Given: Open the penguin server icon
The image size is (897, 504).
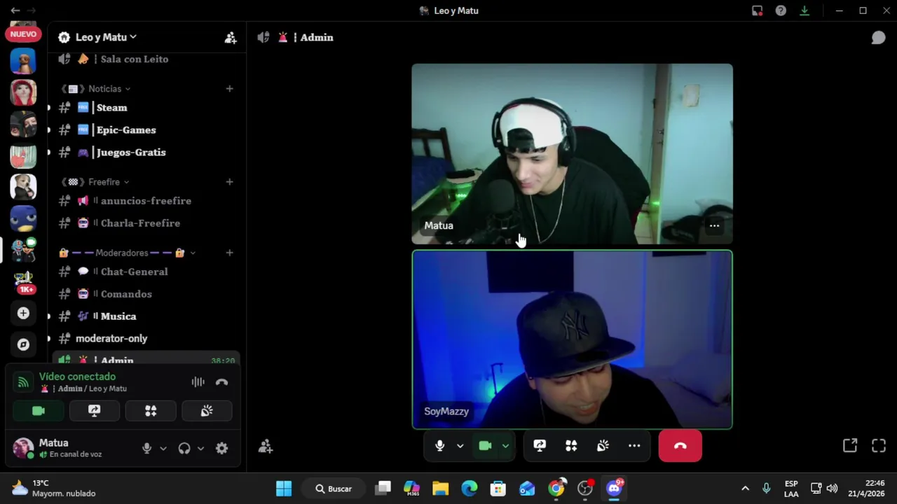Looking at the screenshot, I should [x=23, y=218].
